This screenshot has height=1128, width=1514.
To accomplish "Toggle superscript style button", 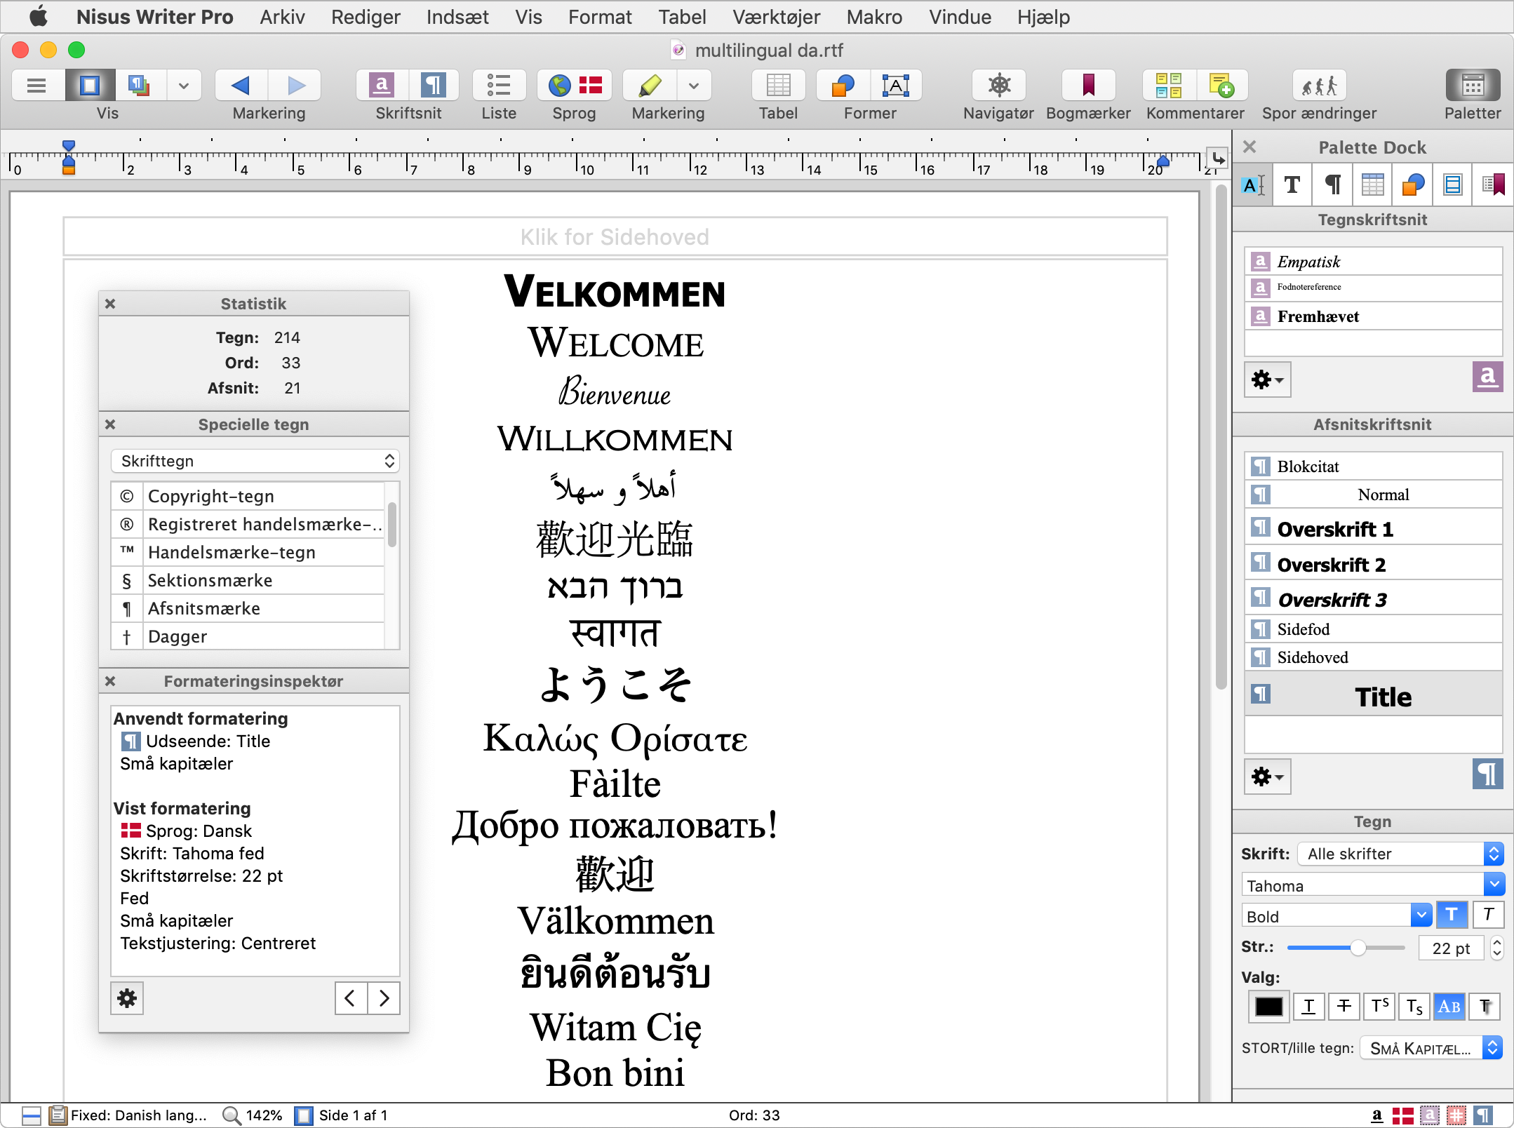I will [1379, 1007].
